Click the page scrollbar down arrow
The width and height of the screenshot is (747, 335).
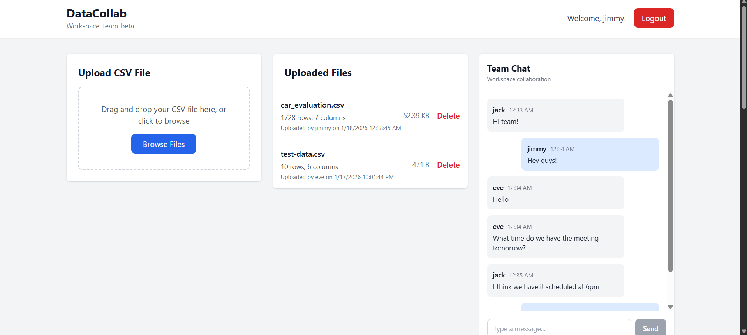tap(743, 332)
